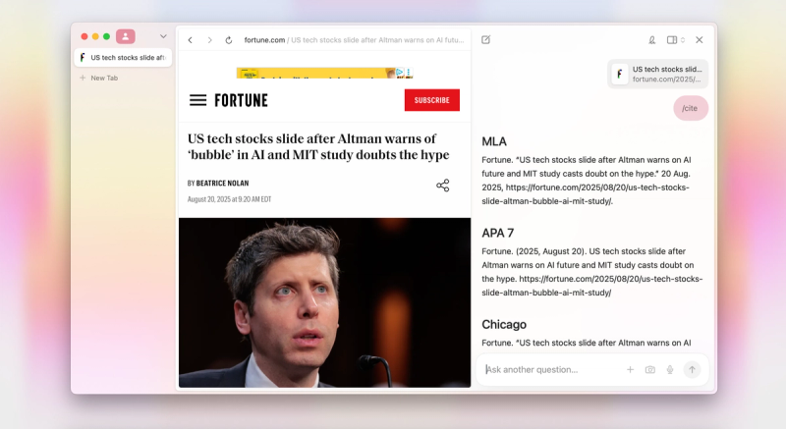Click the fortune.com address bar
The height and width of the screenshot is (429, 786).
[354, 40]
